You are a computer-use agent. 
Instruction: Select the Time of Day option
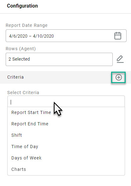25,147
